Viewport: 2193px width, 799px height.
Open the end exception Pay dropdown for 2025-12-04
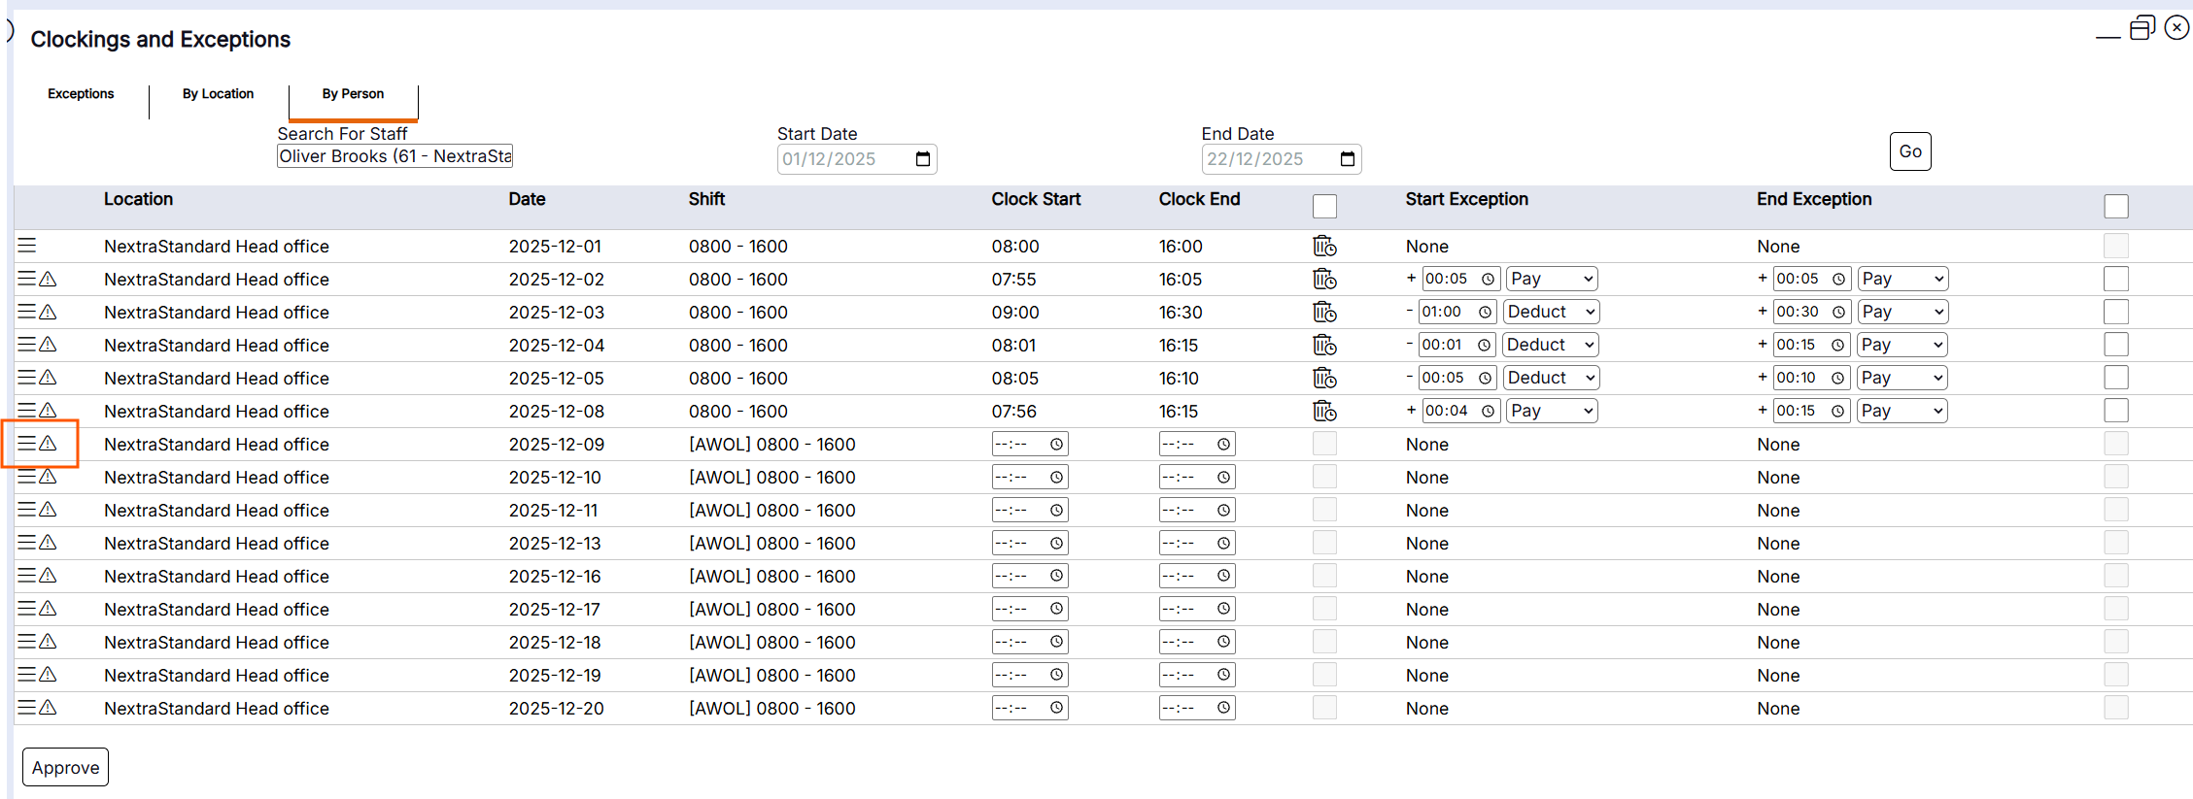[x=1902, y=345]
